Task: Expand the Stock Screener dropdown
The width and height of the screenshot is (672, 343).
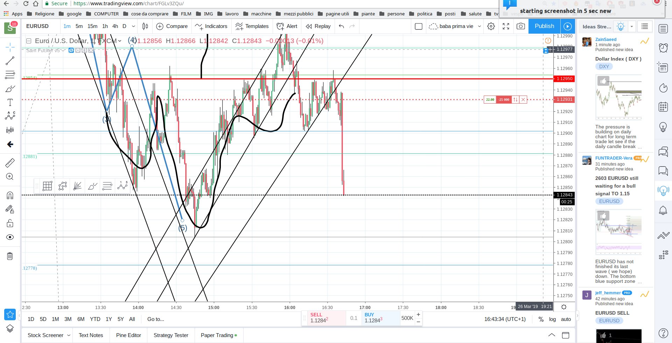Action: [69, 335]
